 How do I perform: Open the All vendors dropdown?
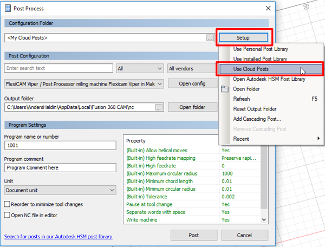click(x=192, y=68)
